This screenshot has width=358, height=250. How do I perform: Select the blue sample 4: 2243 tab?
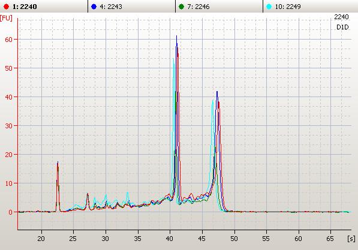[131, 7]
